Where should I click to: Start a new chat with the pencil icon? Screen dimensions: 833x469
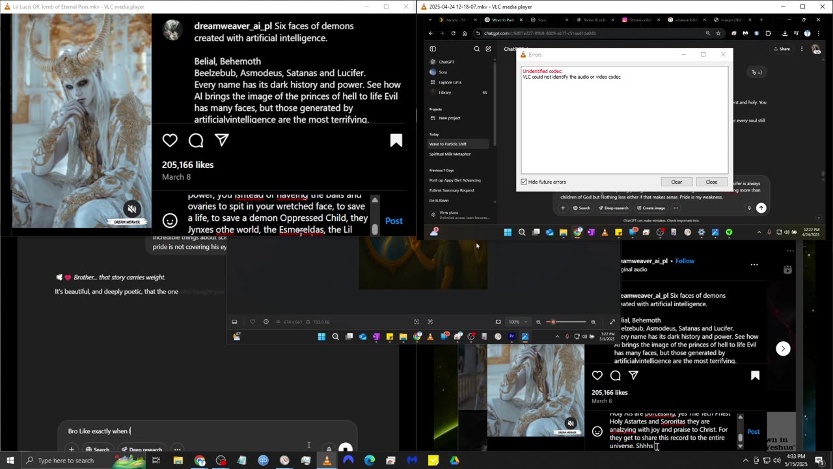pyautogui.click(x=488, y=49)
